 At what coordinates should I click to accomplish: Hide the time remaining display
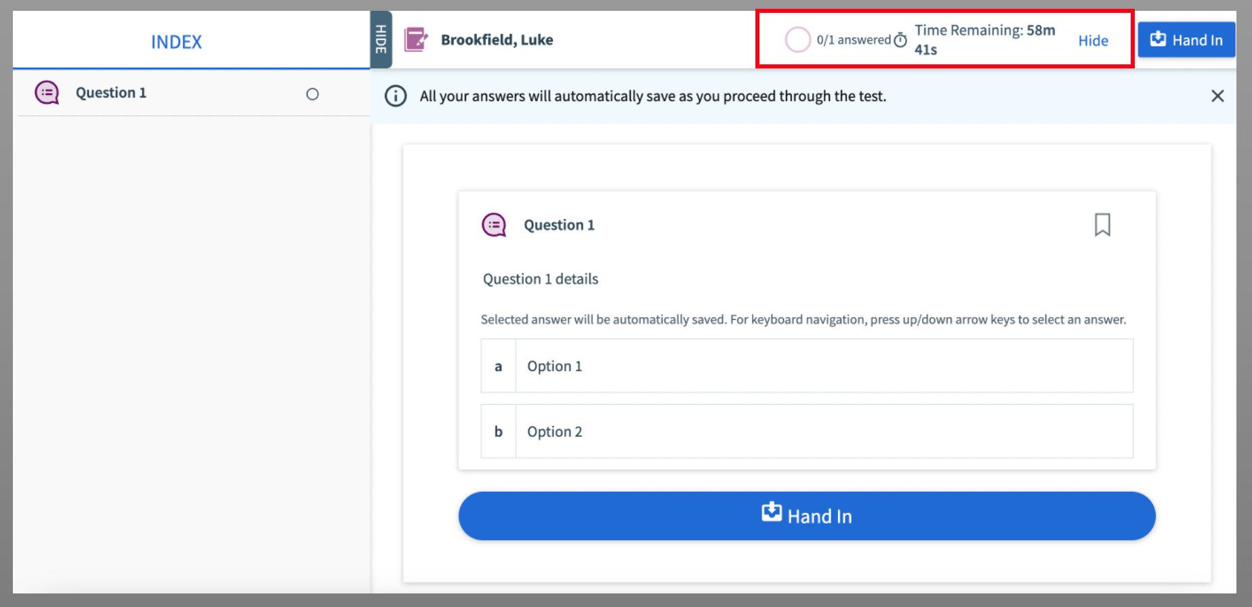point(1093,41)
